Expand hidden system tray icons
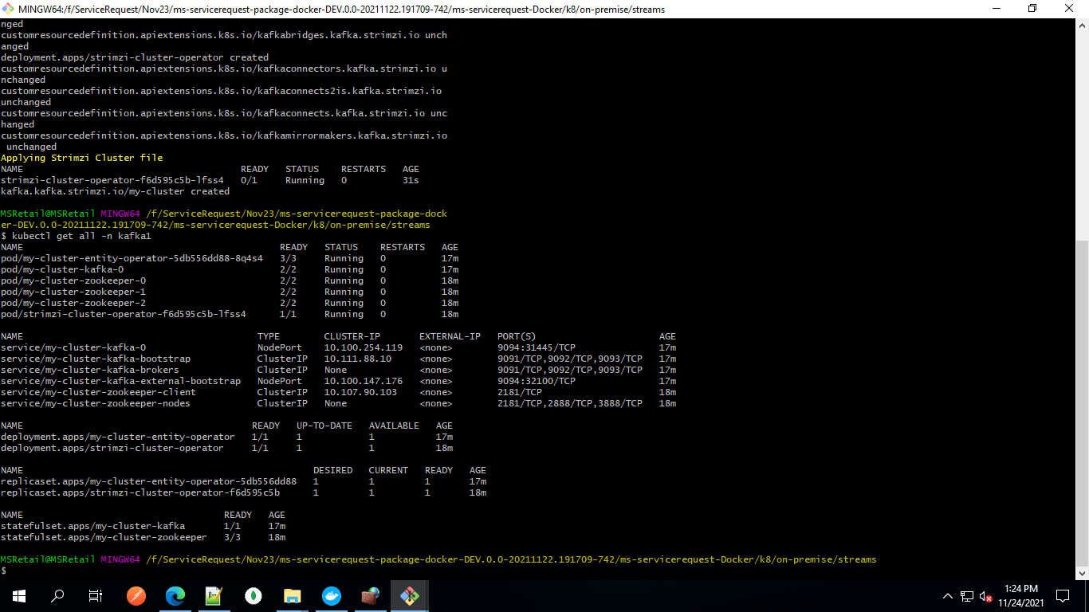The width and height of the screenshot is (1089, 612). click(948, 595)
